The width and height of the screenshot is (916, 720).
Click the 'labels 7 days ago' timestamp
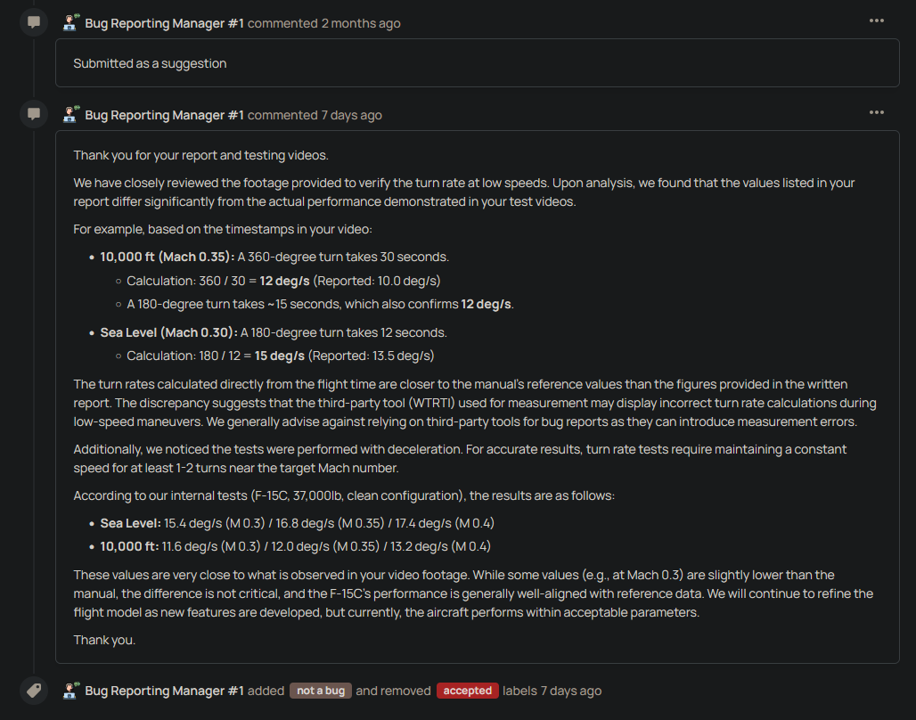(570, 691)
